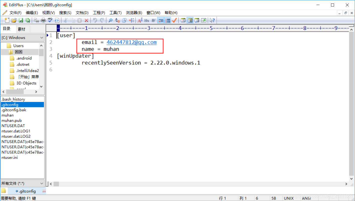
Task: Select the 3D Objects folder
Action: tap(26, 83)
